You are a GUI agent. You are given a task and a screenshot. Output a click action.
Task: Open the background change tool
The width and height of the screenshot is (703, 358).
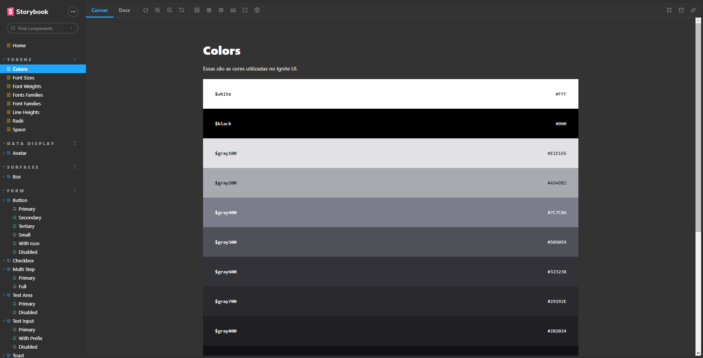[197, 10]
